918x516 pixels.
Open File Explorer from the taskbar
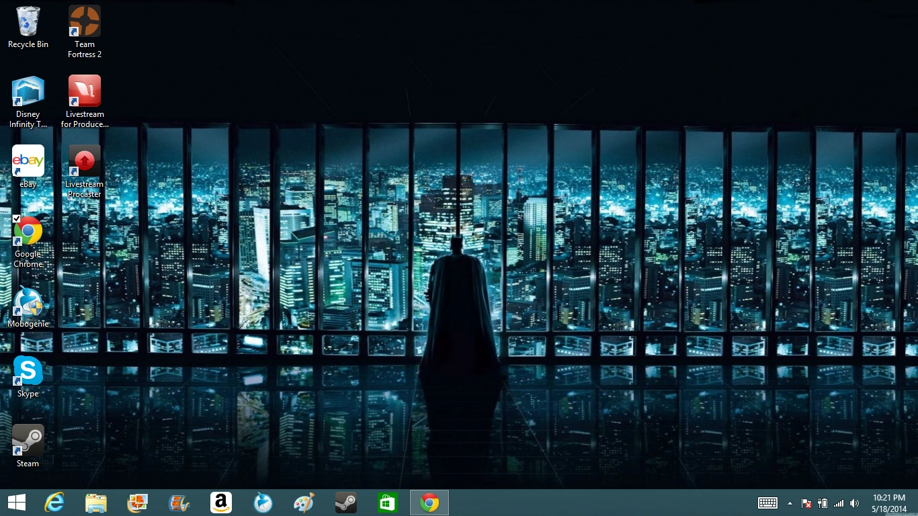[x=96, y=503]
